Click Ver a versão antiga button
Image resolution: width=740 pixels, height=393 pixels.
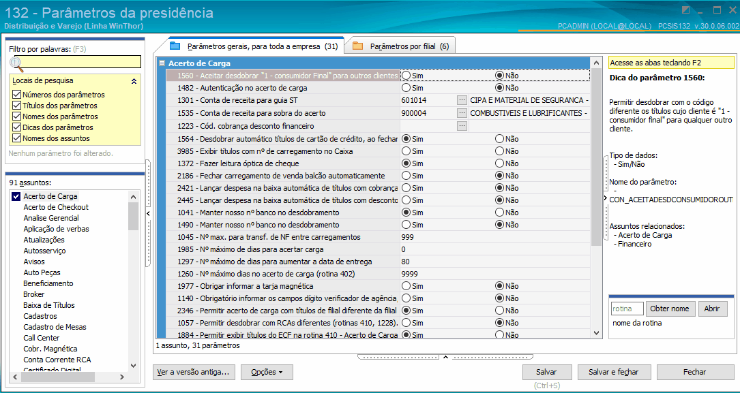(x=194, y=373)
